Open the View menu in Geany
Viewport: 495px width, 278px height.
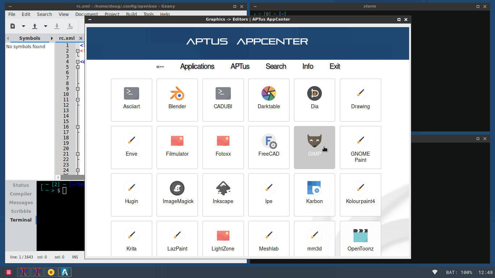click(x=64, y=14)
